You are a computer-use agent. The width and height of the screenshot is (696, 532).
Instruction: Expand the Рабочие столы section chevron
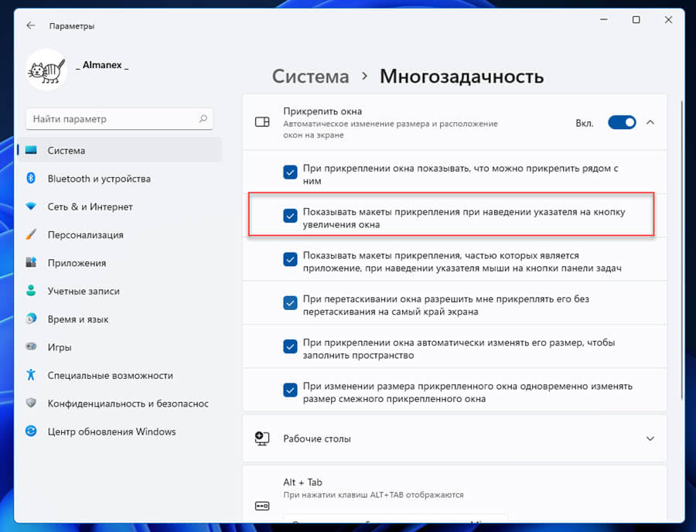(650, 438)
